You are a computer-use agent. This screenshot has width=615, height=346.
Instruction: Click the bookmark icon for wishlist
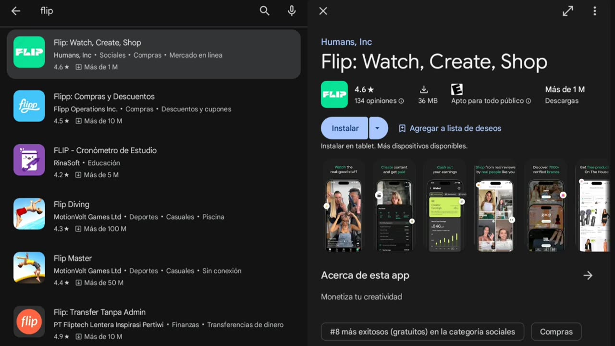402,128
